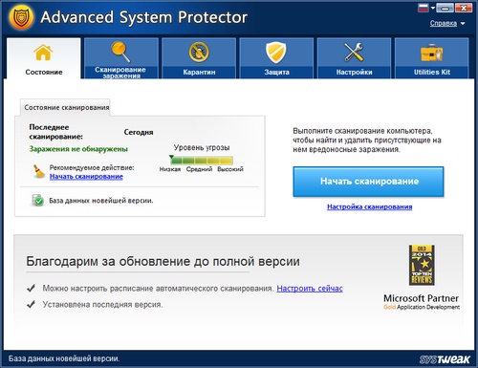Open the Utilities Kit tab
478x368 pixels.
(x=432, y=58)
